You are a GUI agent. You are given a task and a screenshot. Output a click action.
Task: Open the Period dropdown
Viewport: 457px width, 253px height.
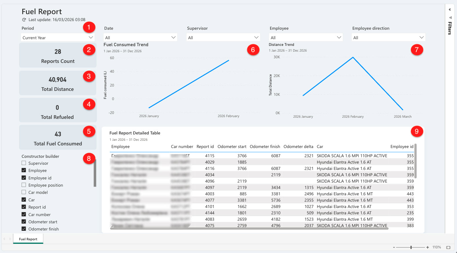(x=58, y=38)
